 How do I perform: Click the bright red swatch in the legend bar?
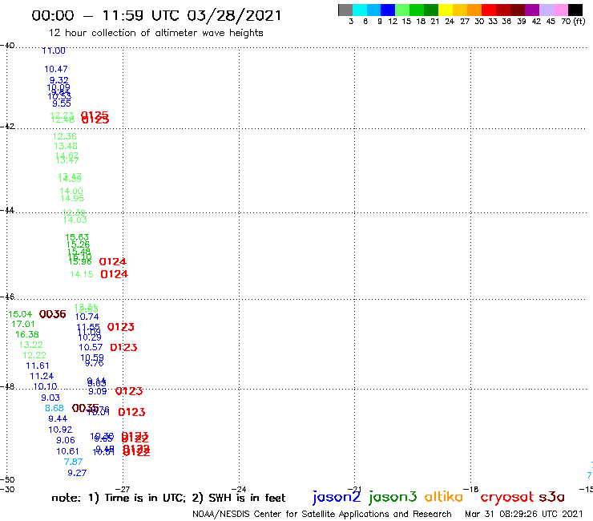489,10
